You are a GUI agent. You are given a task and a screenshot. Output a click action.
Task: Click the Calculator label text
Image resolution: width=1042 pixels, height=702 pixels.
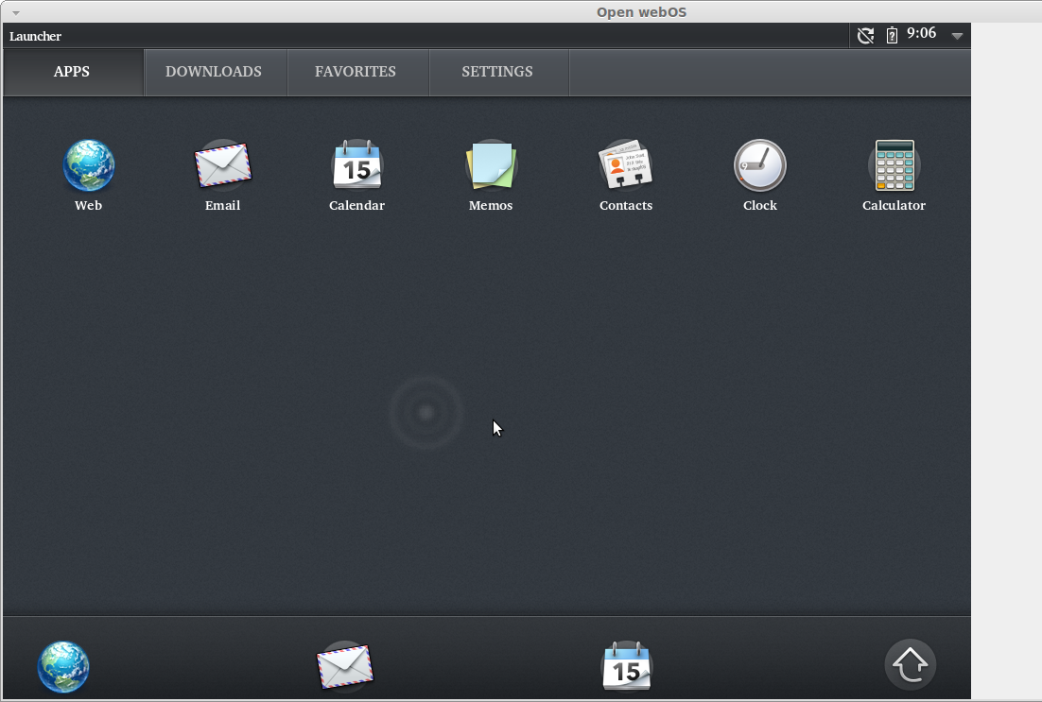894,205
